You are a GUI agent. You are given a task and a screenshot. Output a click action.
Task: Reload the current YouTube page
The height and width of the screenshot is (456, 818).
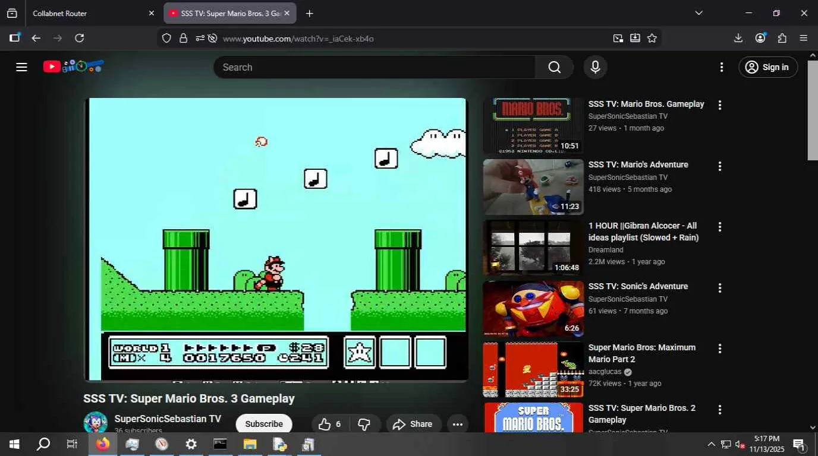click(x=79, y=38)
